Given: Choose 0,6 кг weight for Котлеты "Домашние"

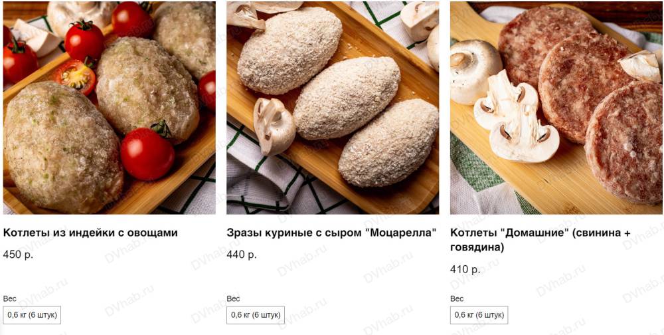Looking at the screenshot, I should pyautogui.click(x=479, y=315).
